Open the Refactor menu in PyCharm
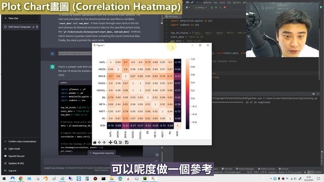Screen dimensions: 324x182 point(207,3)
